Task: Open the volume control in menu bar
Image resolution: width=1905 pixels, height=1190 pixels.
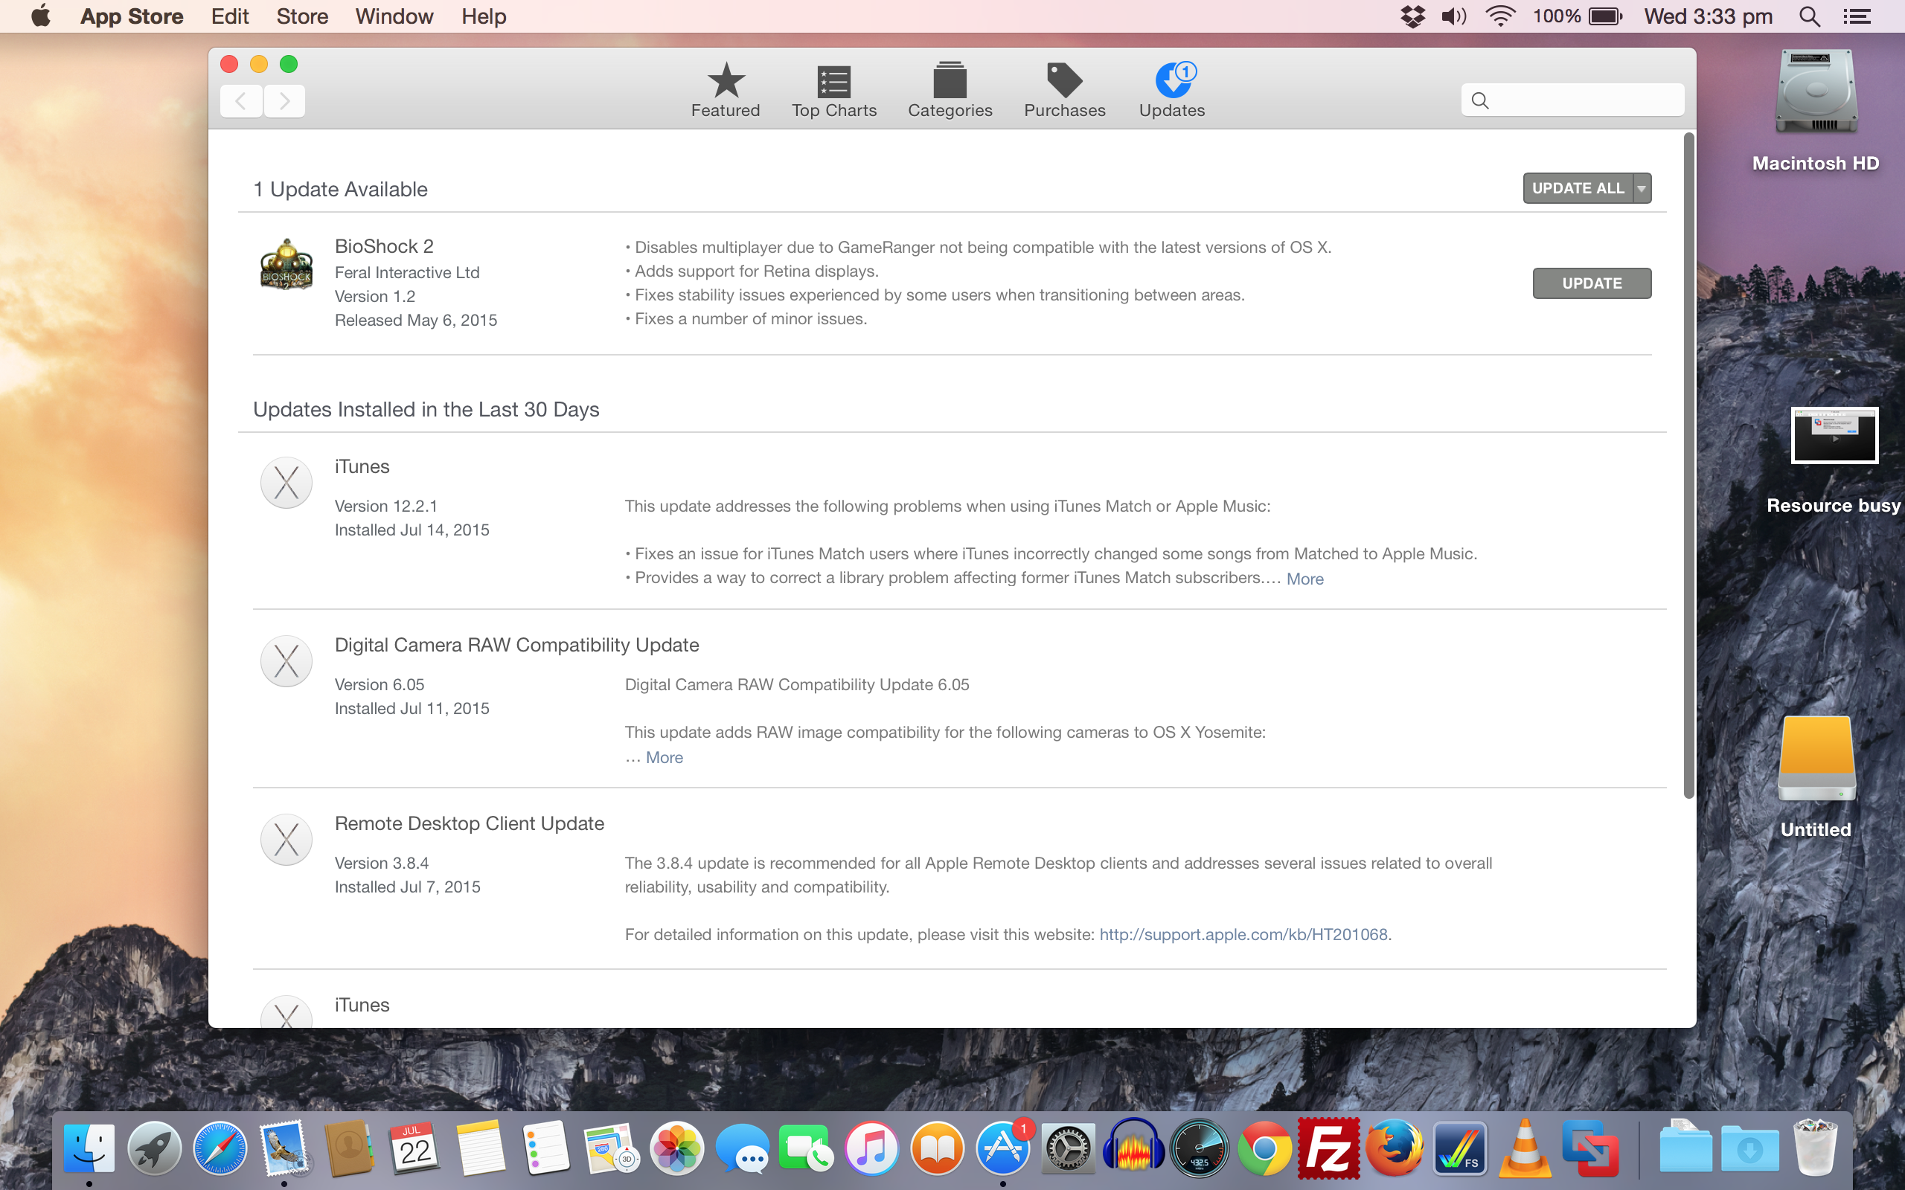Action: [1453, 16]
